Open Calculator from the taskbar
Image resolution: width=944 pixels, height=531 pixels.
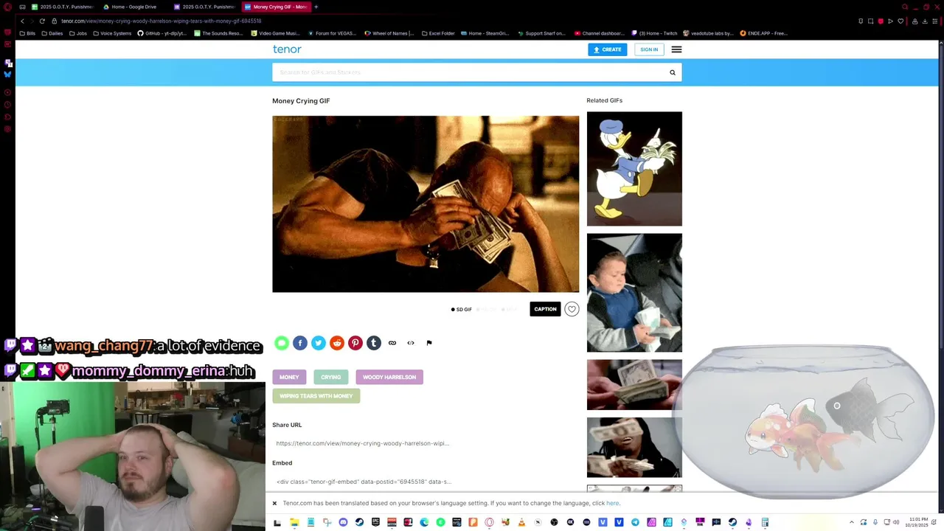(x=765, y=522)
